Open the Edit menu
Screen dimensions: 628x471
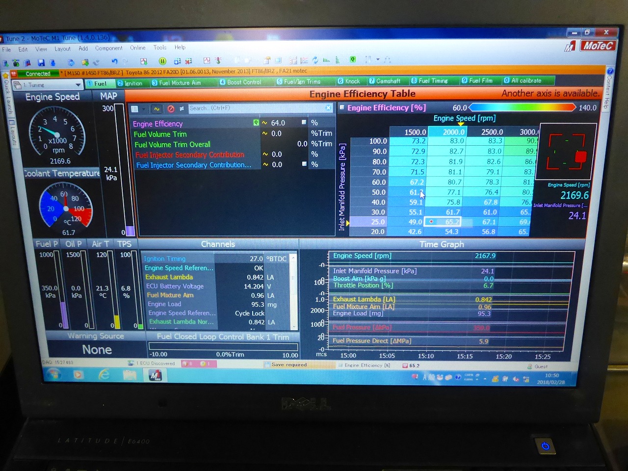[23, 49]
